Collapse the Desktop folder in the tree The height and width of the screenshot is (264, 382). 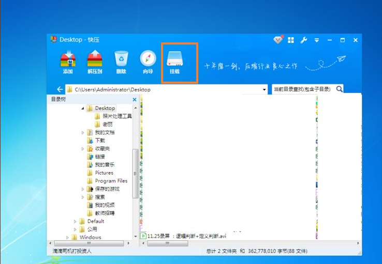(x=82, y=108)
